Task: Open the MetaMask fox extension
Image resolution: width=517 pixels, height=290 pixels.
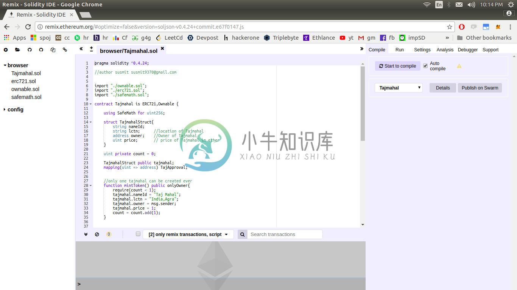Action: [x=498, y=27]
